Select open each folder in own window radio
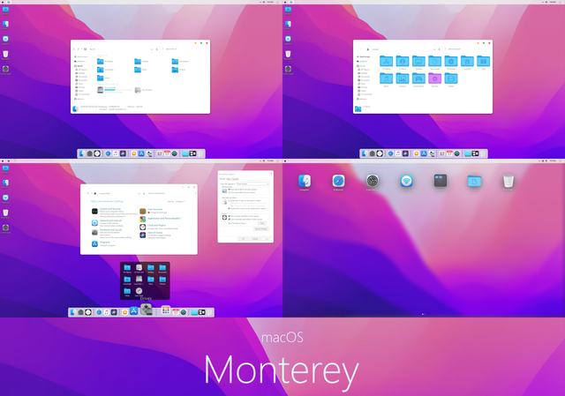Viewport: 565px width, 396px height. (230, 192)
